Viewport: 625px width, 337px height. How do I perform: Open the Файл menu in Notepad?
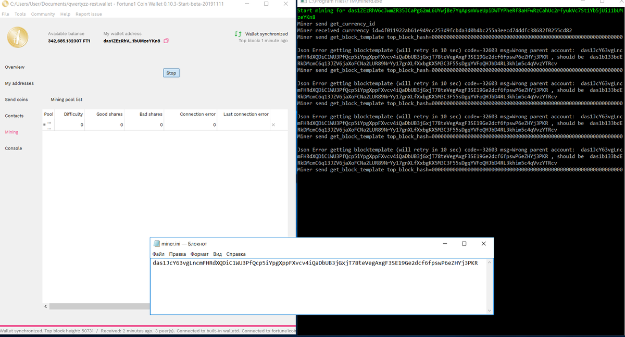[x=158, y=254]
